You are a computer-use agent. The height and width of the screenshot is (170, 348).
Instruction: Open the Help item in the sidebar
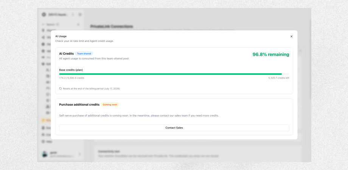[47, 141]
